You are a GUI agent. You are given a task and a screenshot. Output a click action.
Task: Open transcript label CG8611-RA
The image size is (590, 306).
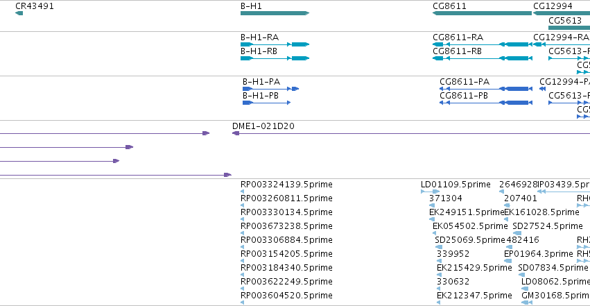[458, 37]
